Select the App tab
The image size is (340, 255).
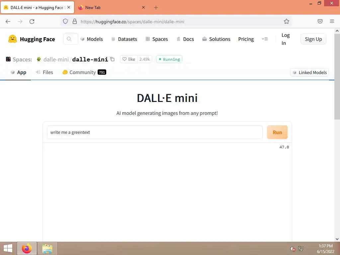[18, 72]
